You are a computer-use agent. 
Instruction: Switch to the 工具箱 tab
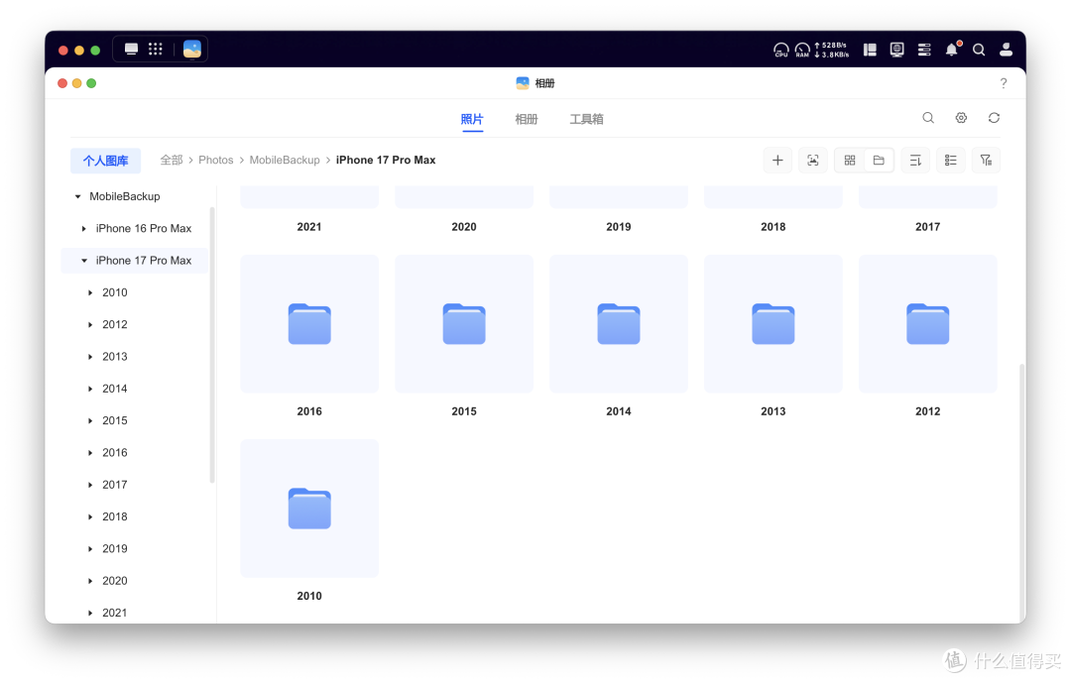tap(586, 119)
